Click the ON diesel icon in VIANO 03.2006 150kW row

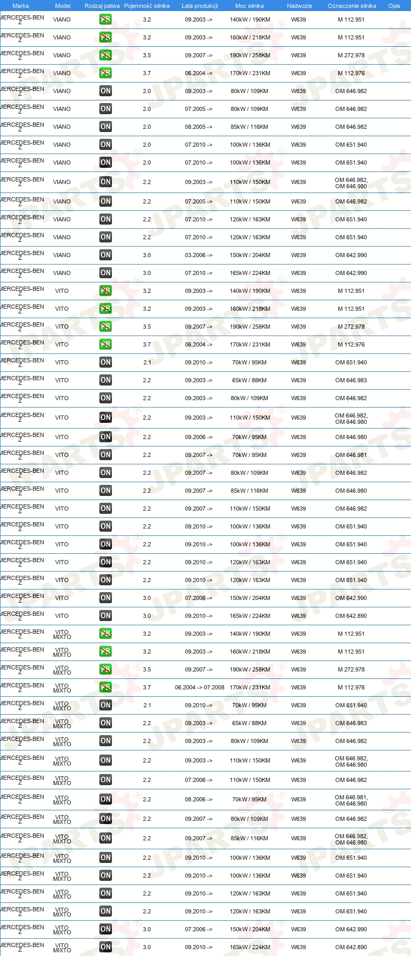106,255
